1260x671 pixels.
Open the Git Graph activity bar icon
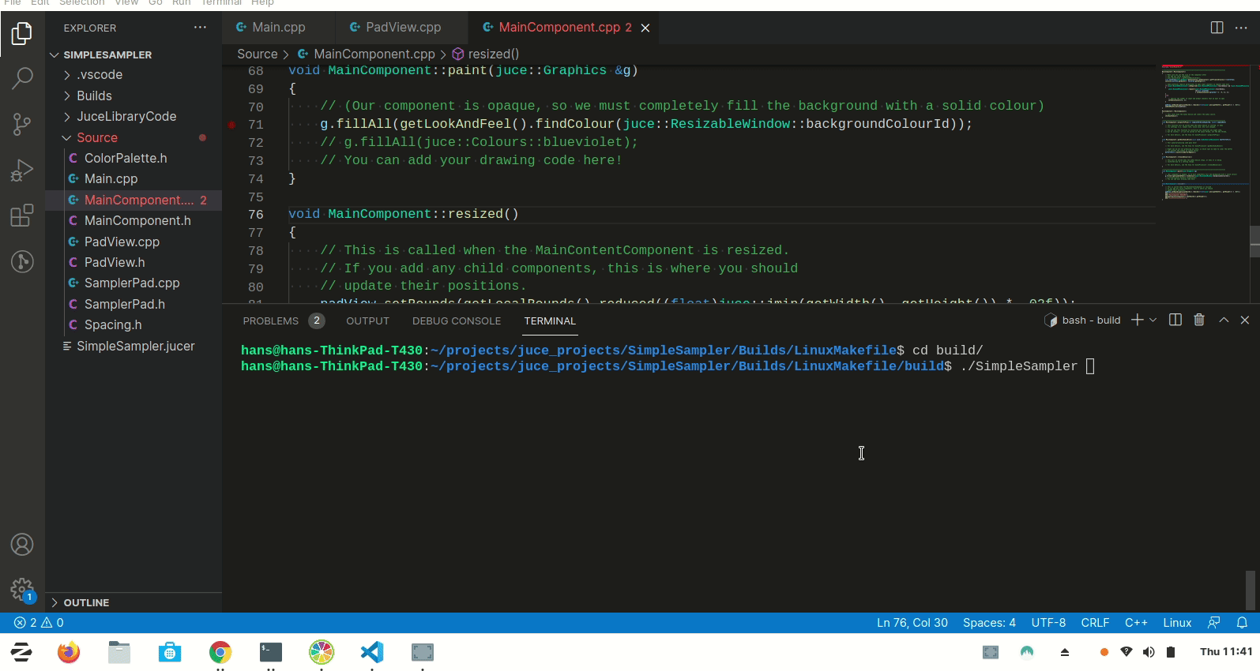click(22, 261)
